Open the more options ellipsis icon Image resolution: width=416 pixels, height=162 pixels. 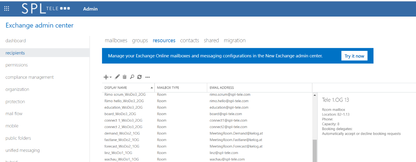pos(148,77)
